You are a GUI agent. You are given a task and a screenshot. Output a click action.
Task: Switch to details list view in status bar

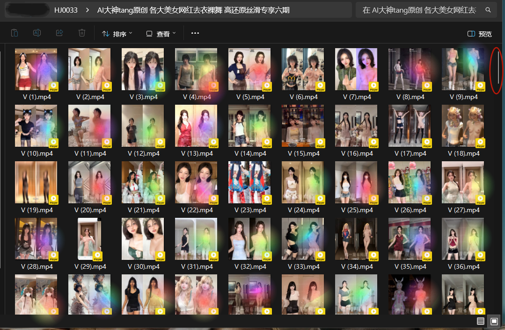click(x=481, y=321)
